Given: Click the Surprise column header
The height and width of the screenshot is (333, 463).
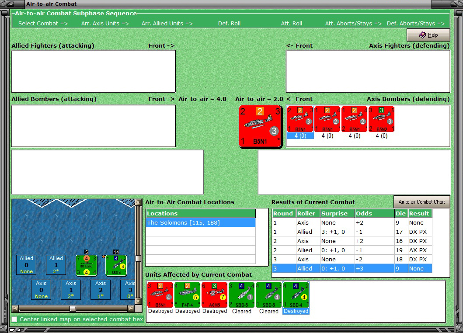Looking at the screenshot, I should click(x=338, y=213).
